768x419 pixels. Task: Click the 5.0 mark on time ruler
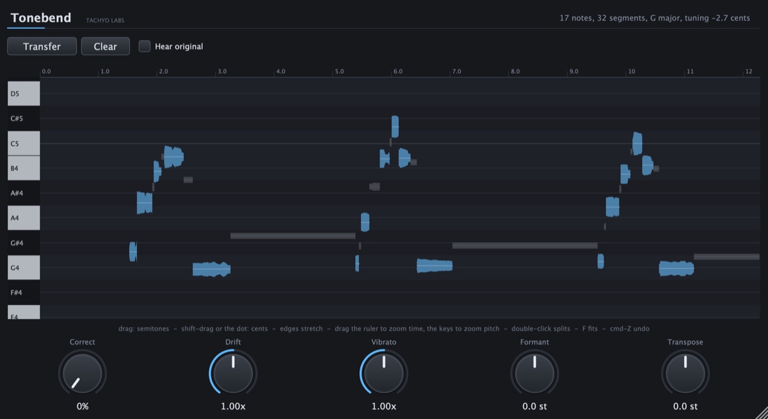339,72
